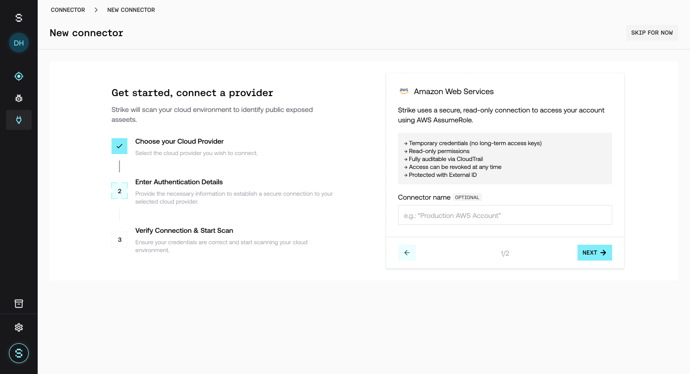Screen dimensions: 690x374
Task: Select the plug connectors sidebar icon
Action: [19, 120]
